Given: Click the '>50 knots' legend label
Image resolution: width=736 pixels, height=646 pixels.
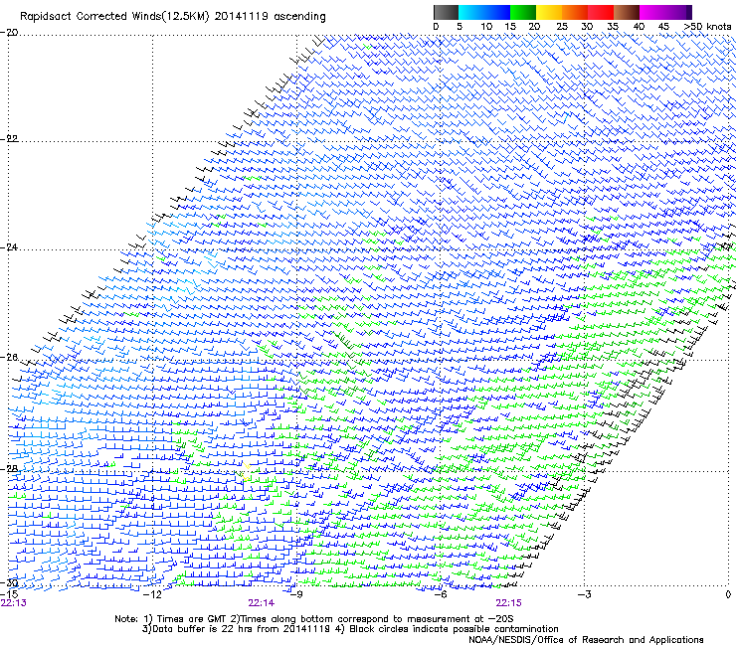Looking at the screenshot, I should (707, 27).
